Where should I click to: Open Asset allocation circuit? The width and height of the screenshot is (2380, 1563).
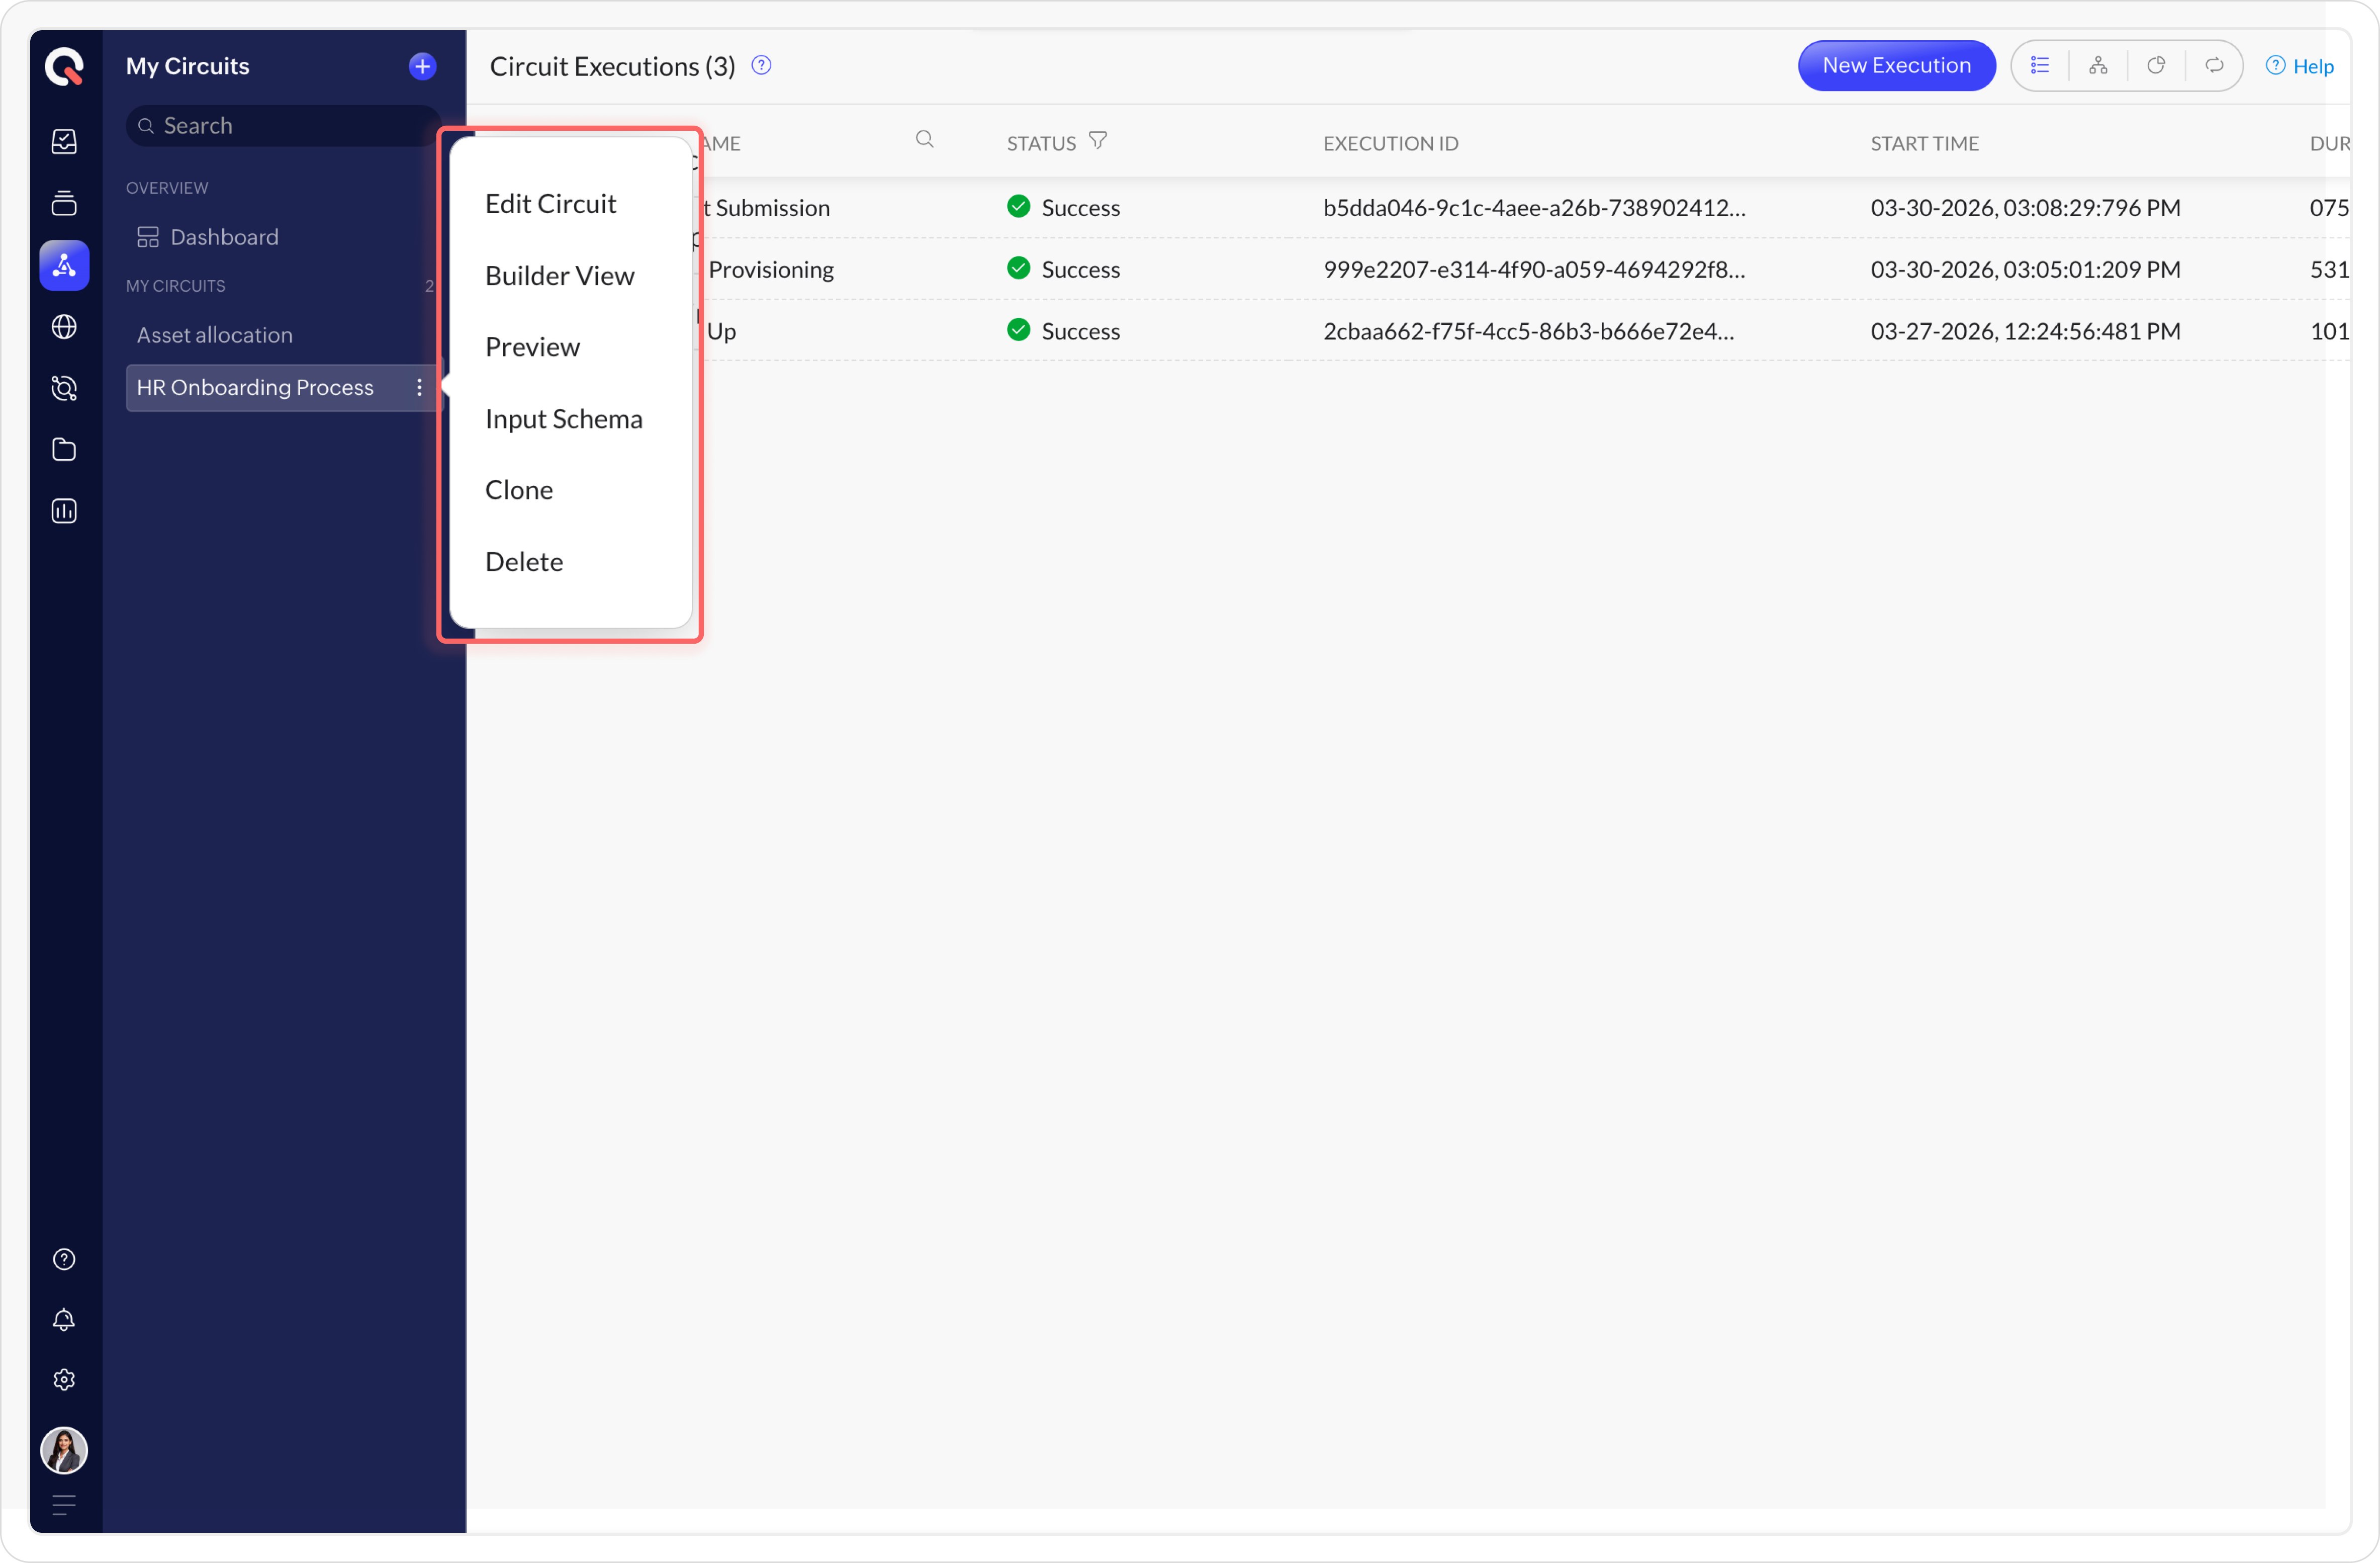(214, 335)
